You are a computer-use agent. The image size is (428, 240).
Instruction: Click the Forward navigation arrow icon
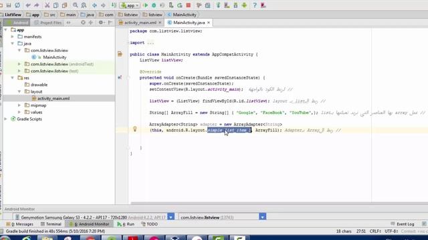coord(103,5)
